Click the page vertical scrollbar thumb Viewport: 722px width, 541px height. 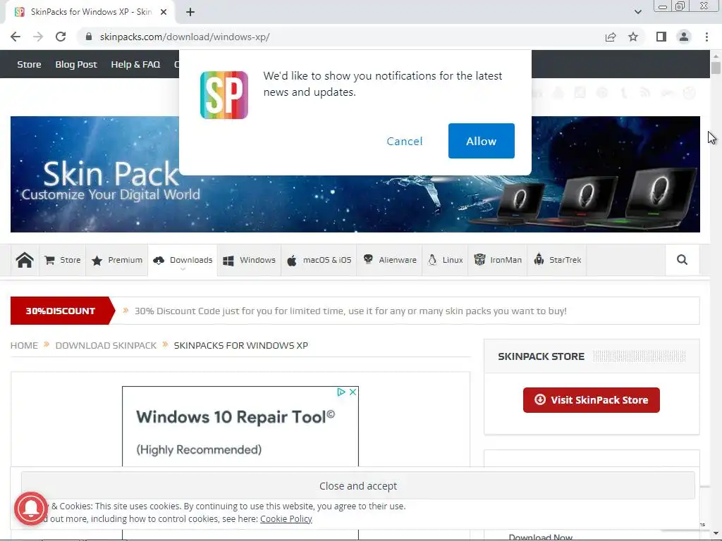pos(716,68)
